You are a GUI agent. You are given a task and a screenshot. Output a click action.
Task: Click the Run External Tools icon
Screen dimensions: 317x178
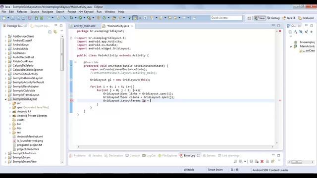[89, 18]
